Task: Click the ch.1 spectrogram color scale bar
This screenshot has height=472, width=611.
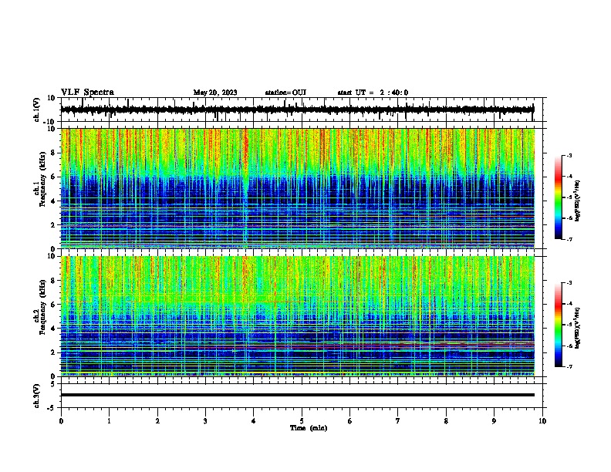Action: (558, 197)
